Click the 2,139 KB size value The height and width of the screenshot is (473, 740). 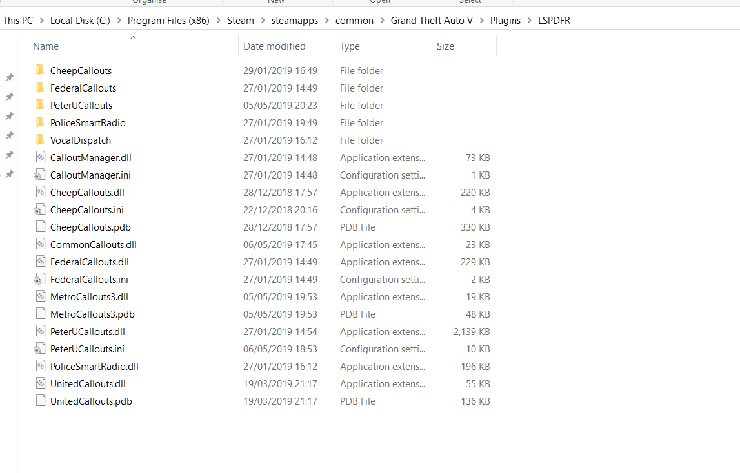[472, 331]
